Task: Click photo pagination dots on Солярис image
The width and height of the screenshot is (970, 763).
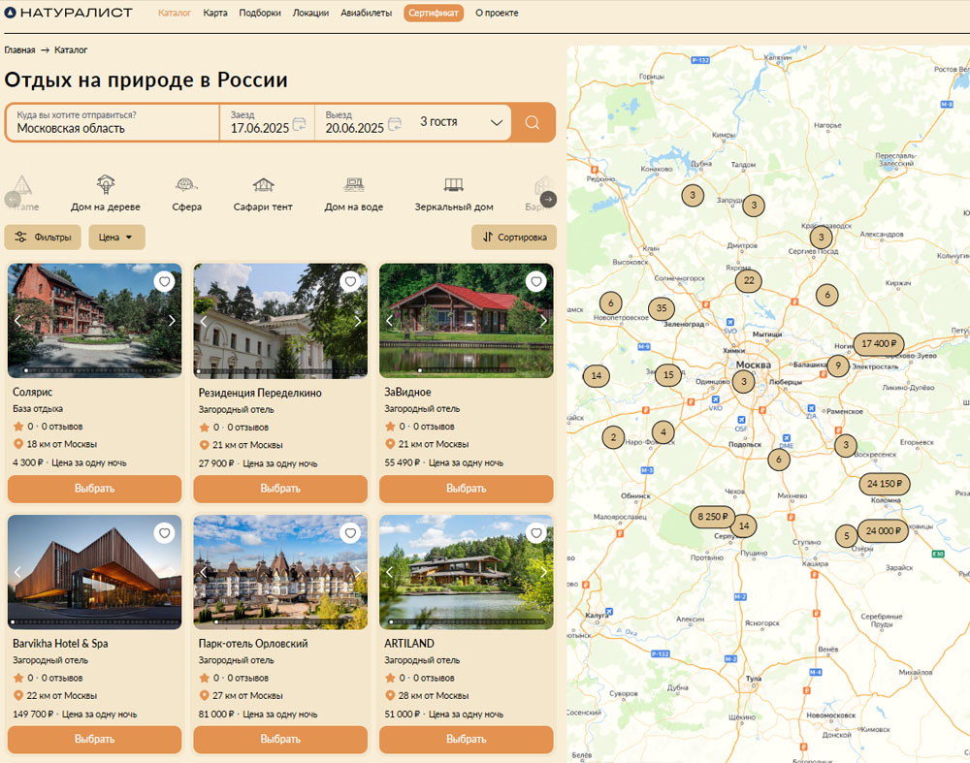Action: (x=95, y=370)
